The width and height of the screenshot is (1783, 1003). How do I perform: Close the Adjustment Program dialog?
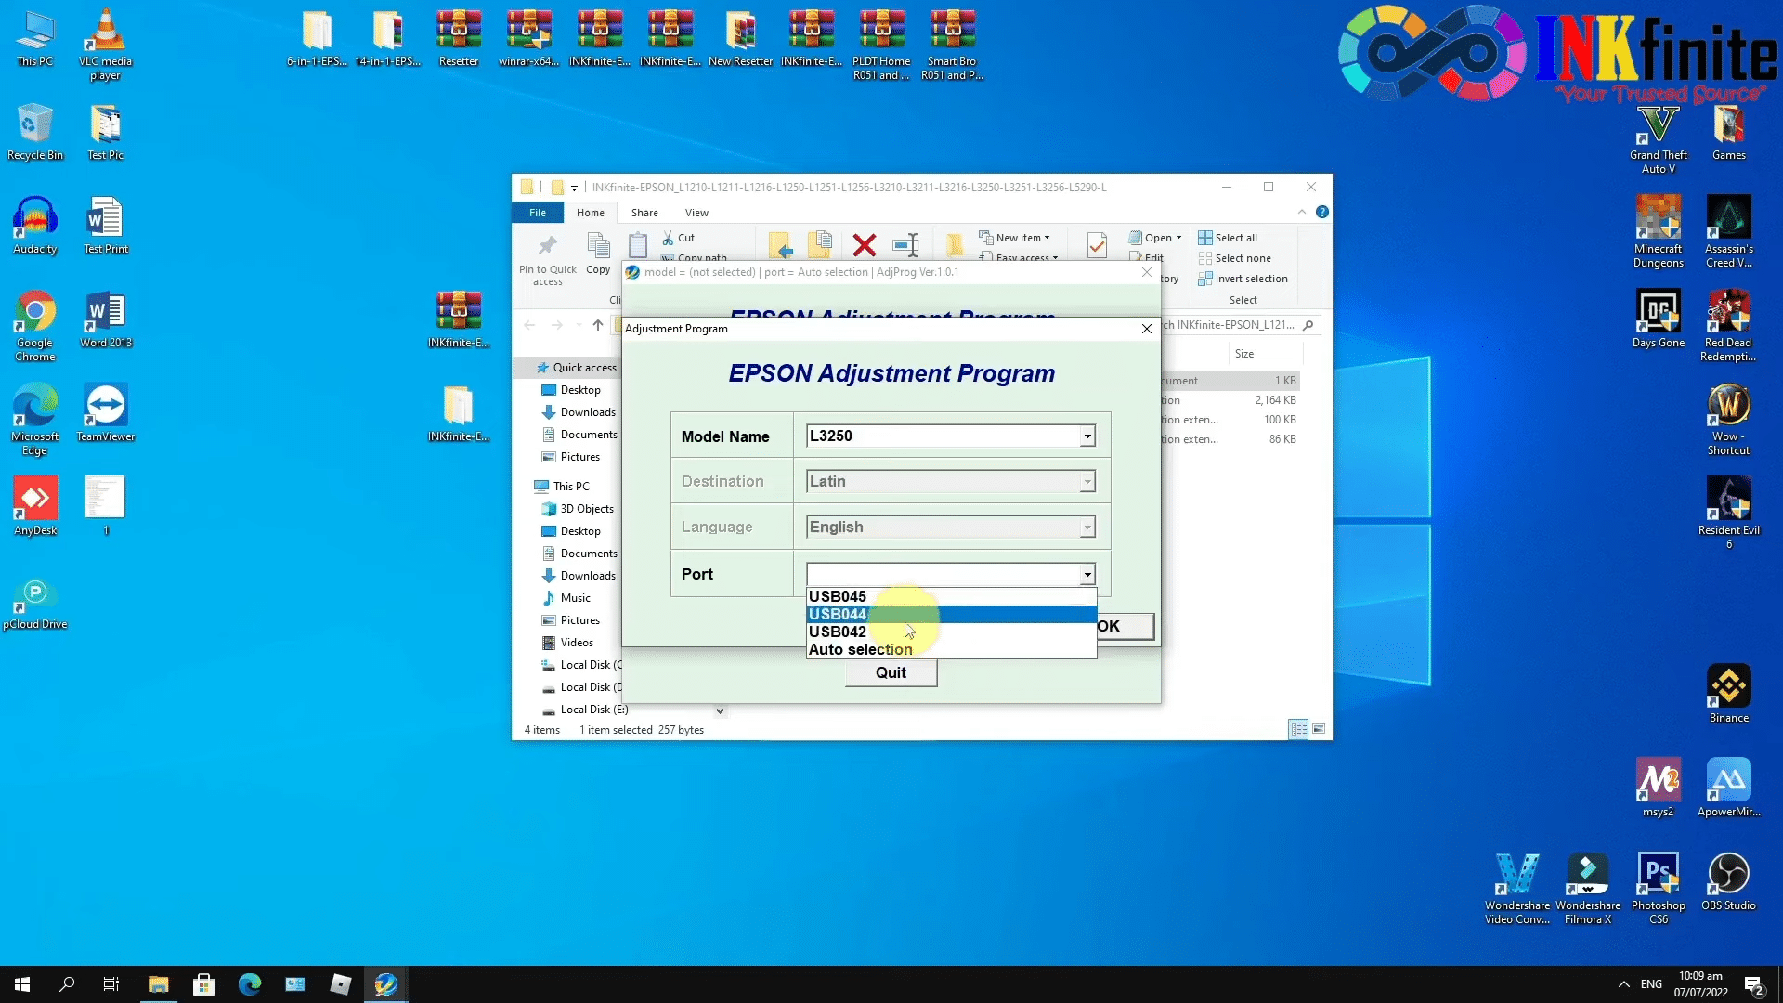pyautogui.click(x=1147, y=329)
